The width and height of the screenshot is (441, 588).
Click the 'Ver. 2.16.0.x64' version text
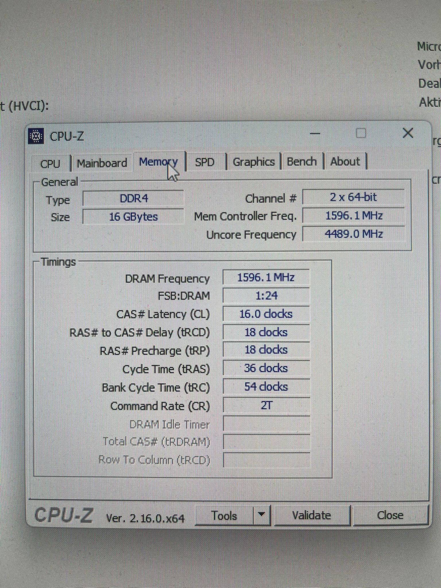pos(145,519)
